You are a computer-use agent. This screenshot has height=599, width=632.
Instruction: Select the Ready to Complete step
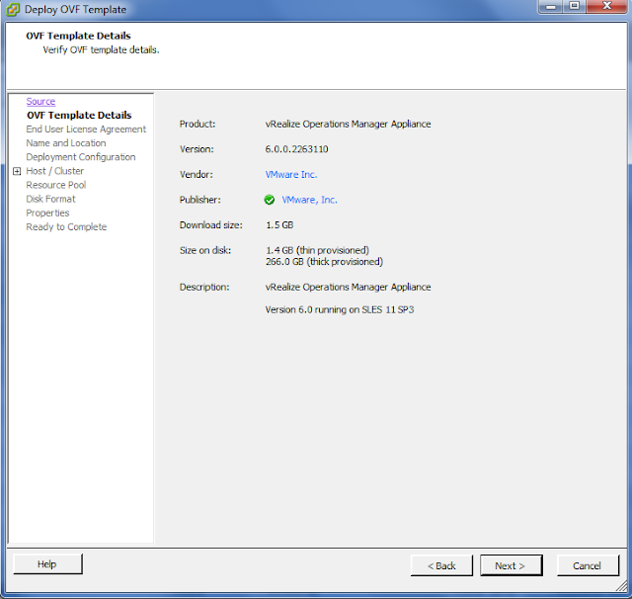(x=66, y=226)
